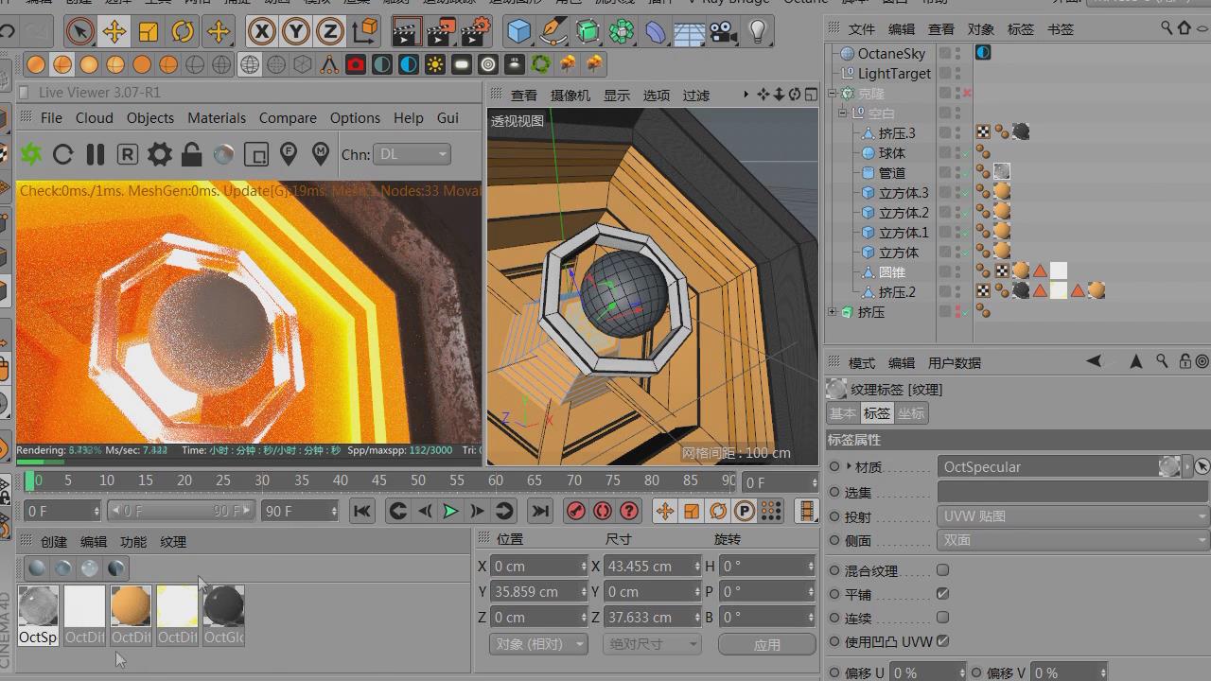Screen dimensions: 1211x681
Task: Open the Live Viewer File menu
Action: (51, 117)
